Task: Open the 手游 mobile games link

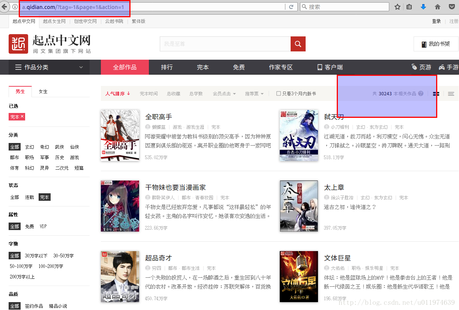Action: tap(448, 67)
